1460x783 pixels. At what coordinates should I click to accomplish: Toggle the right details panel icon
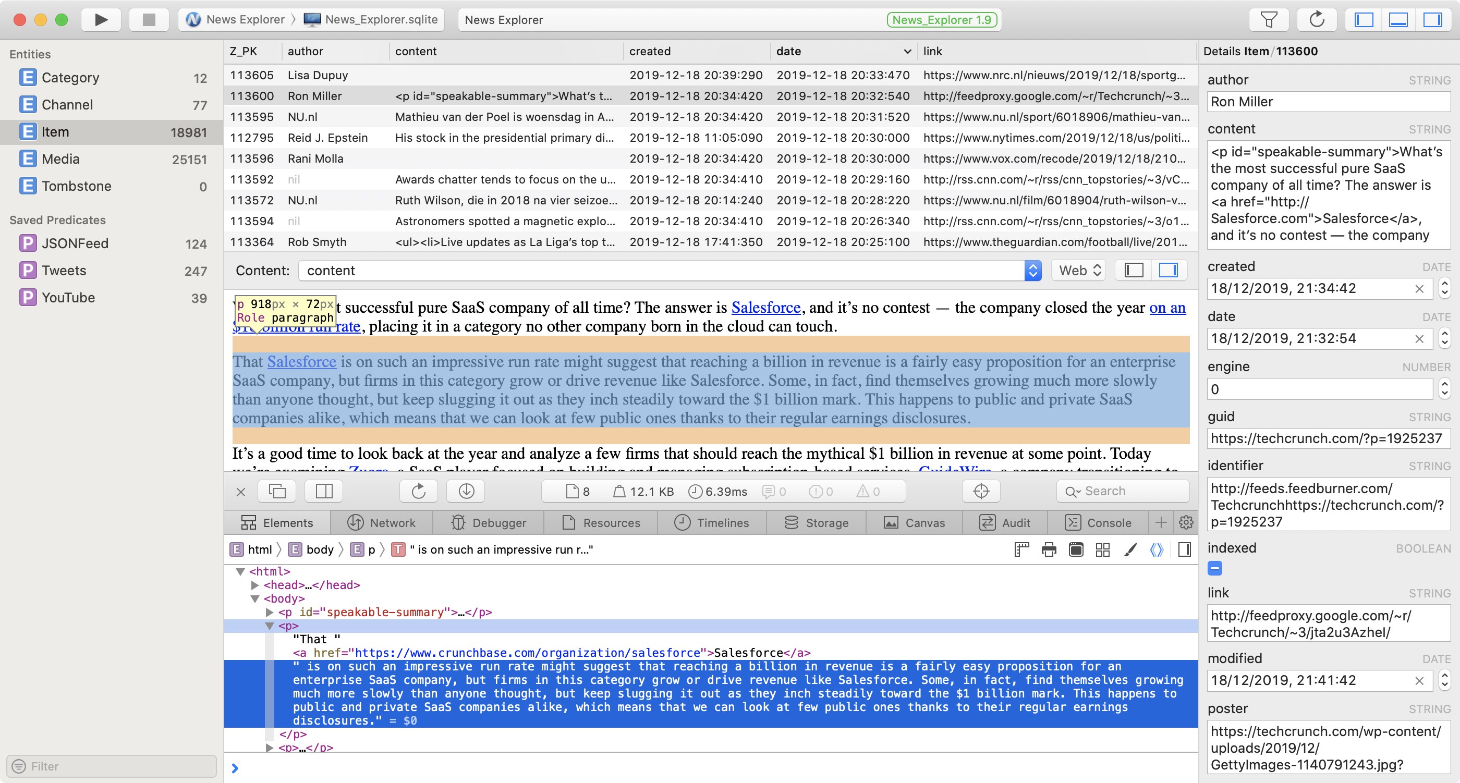(x=1433, y=20)
